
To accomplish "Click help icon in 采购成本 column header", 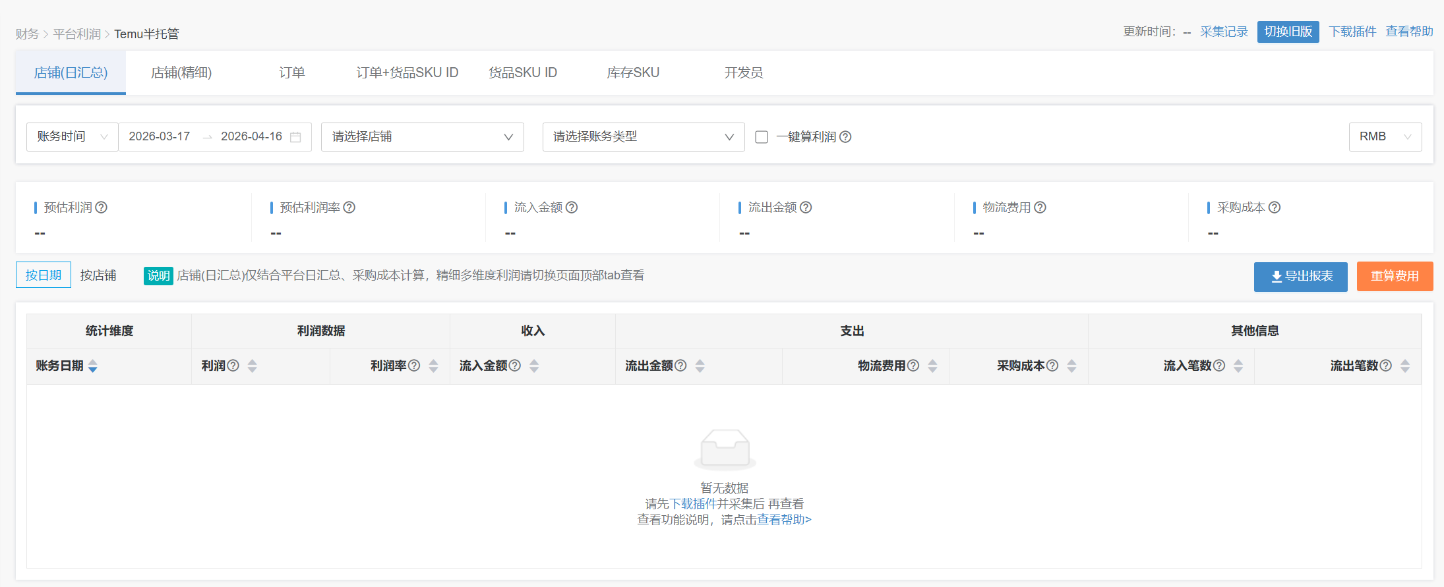I will pyautogui.click(x=1052, y=366).
